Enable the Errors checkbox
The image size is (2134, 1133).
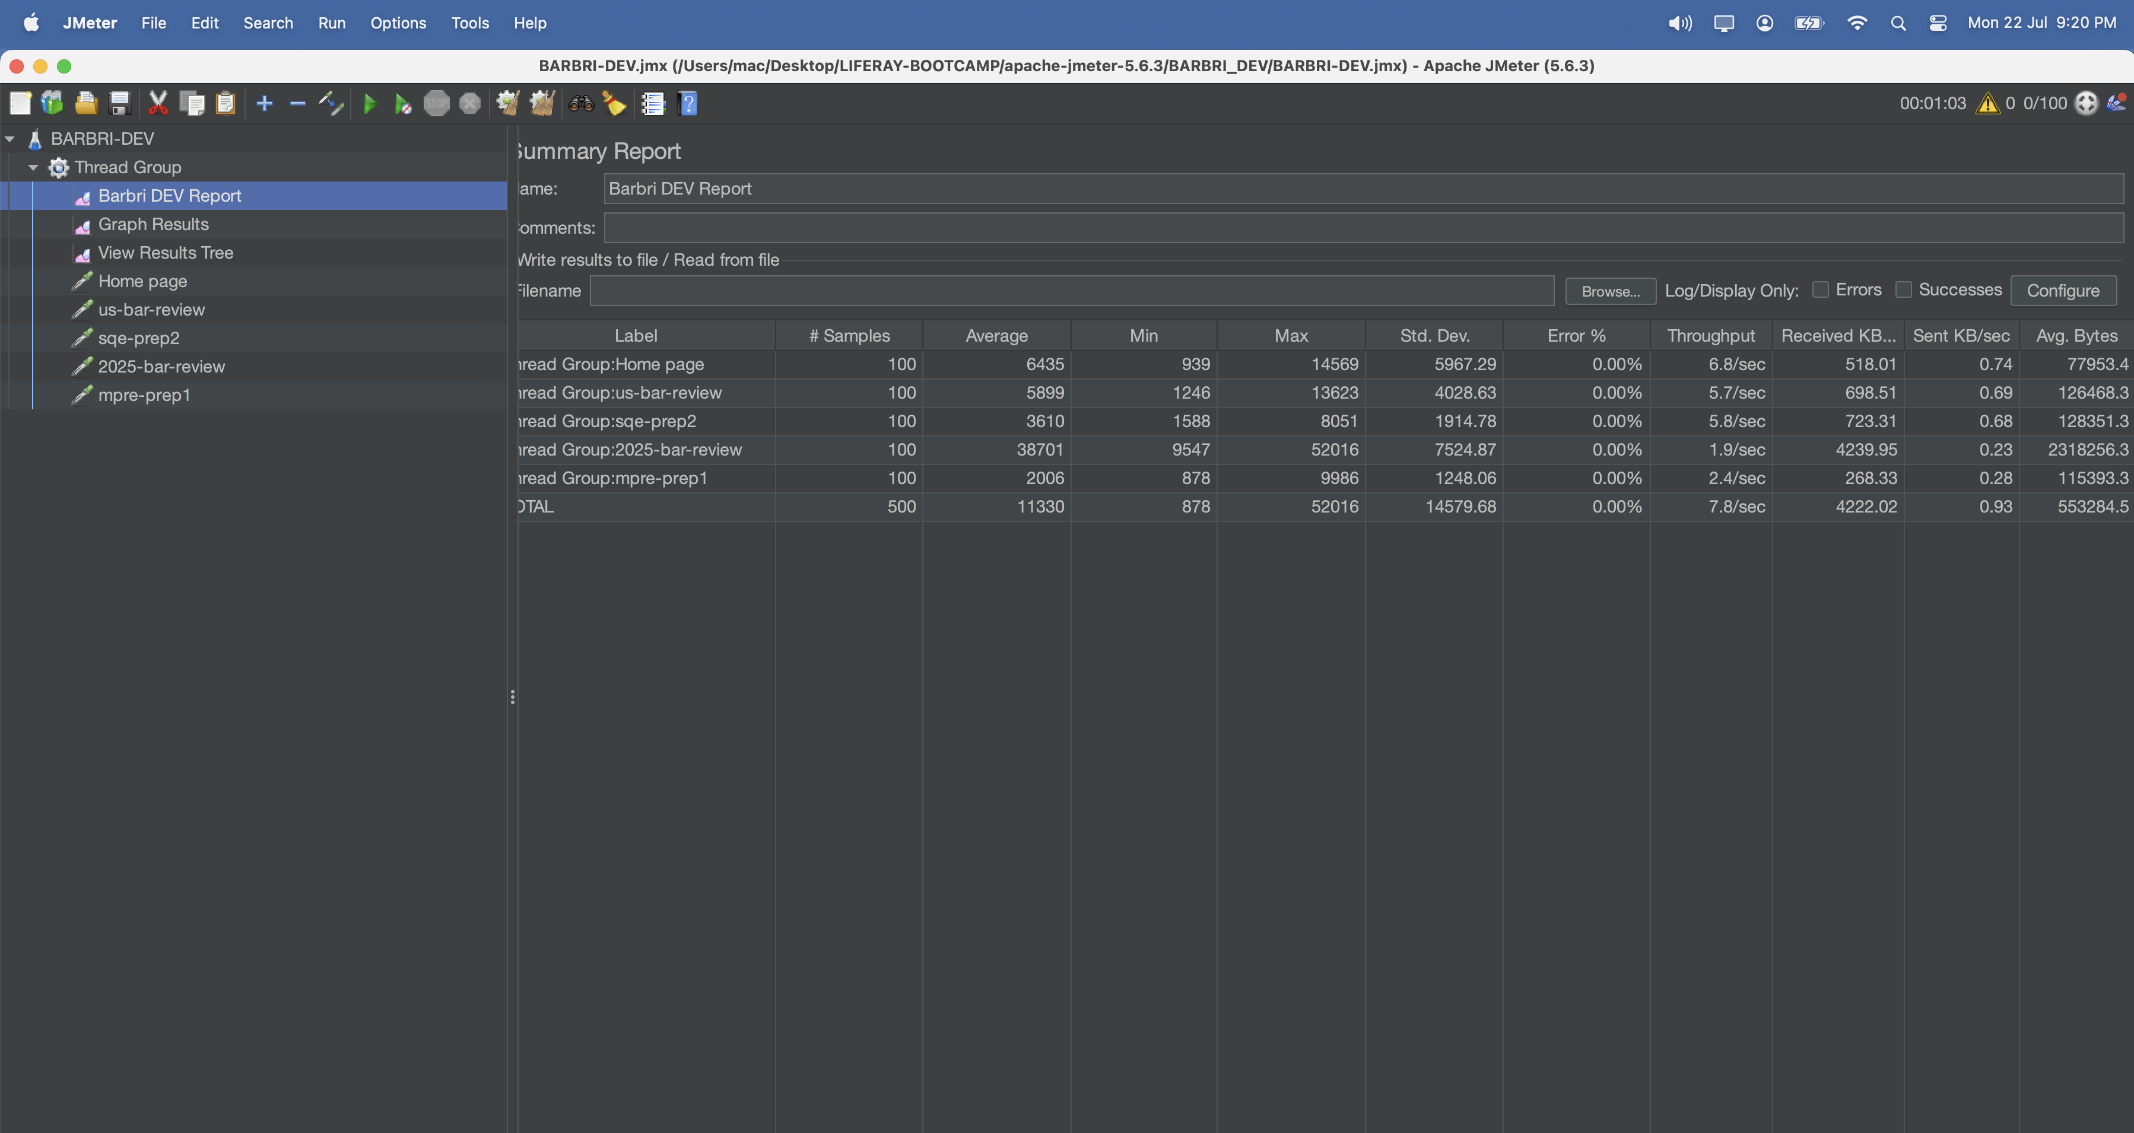[1820, 290]
